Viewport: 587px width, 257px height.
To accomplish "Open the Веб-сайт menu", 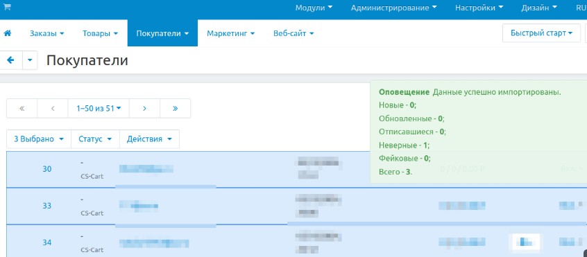I will tap(293, 33).
